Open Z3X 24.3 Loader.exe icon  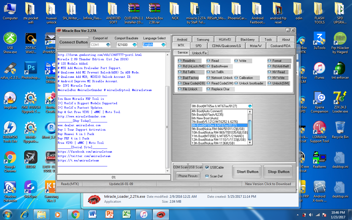340,102
